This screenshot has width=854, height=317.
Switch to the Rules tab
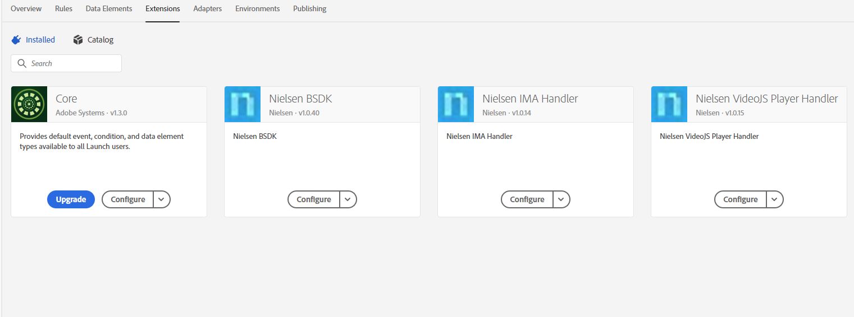[x=63, y=8]
